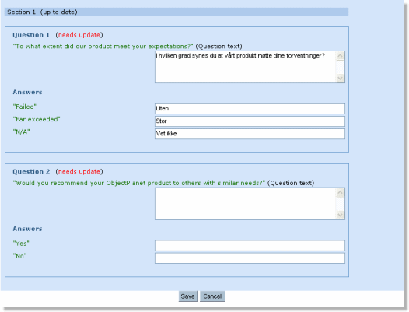Click the "Failed" answer field containing Liten
This screenshot has height=312, width=409.
pos(250,109)
